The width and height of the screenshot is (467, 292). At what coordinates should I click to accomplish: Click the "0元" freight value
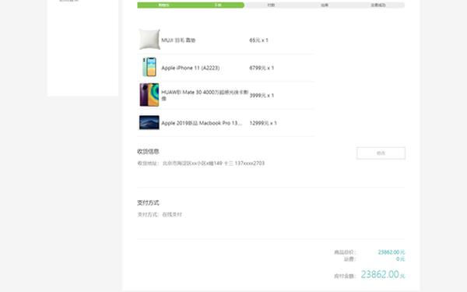[x=400, y=259]
